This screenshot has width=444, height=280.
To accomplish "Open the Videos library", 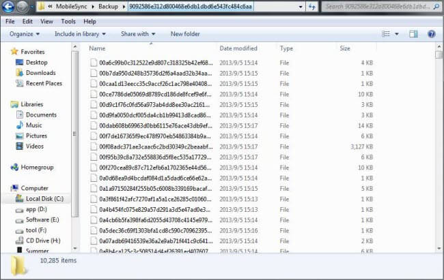I will pos(30,146).
